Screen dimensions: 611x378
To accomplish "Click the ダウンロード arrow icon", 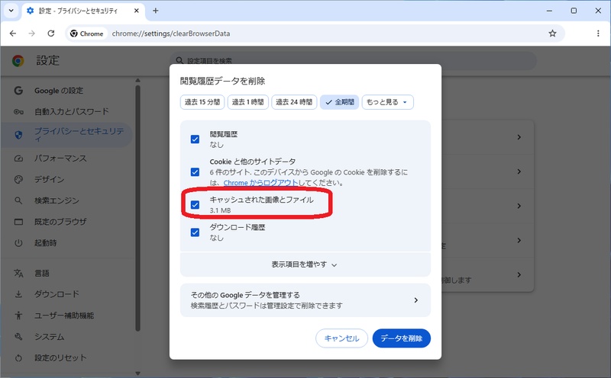I will point(18,294).
